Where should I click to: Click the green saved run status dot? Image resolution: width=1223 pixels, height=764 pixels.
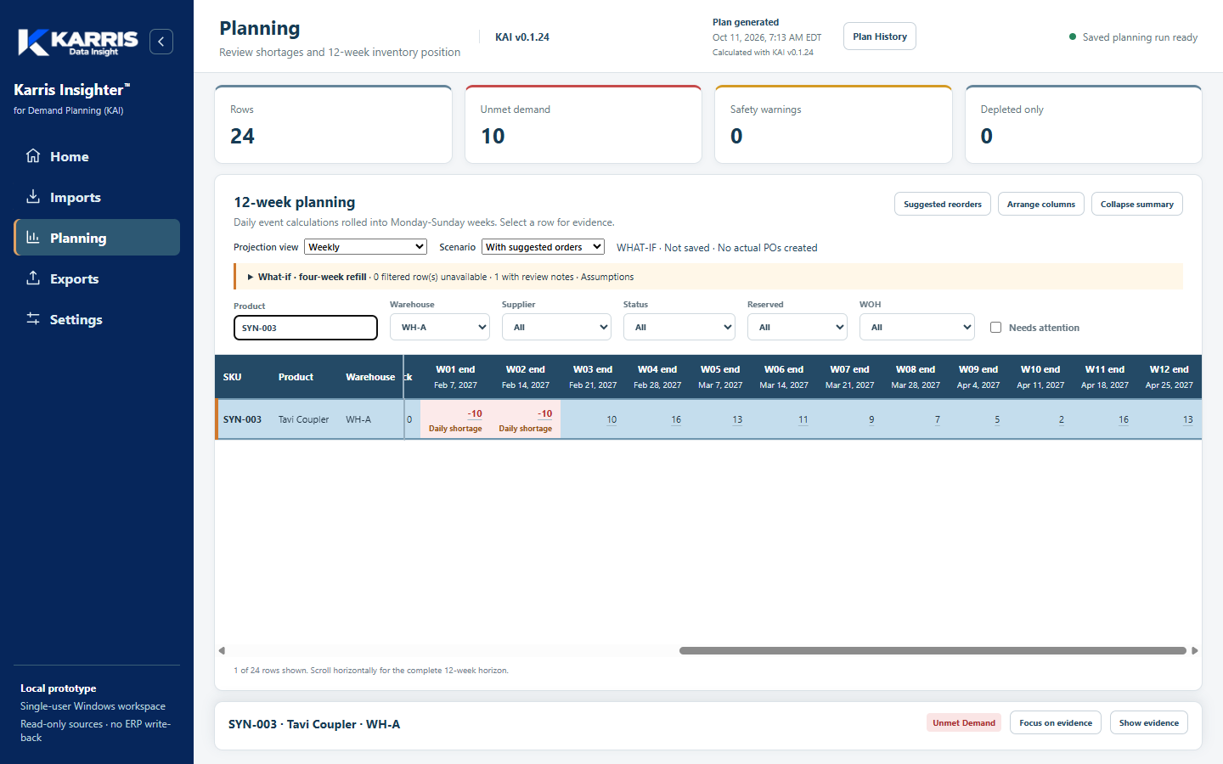[x=1073, y=37]
